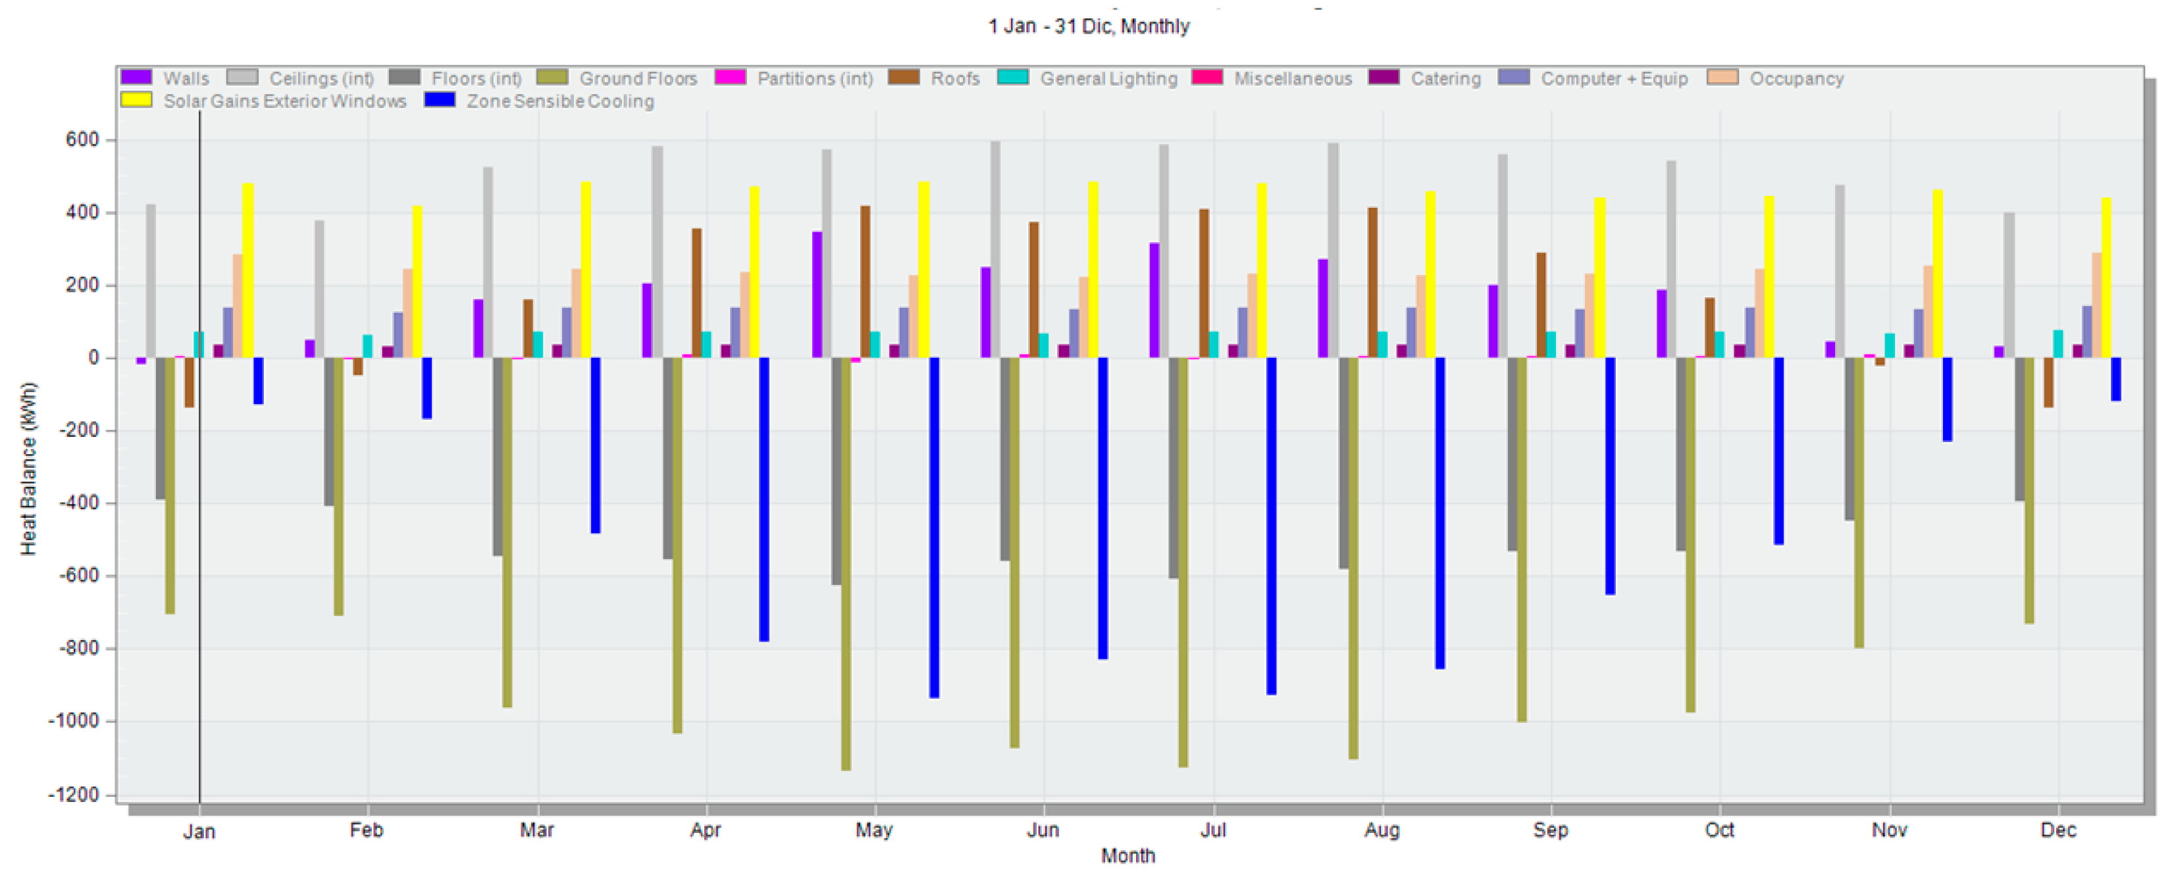Click the May label on the month axis
The width and height of the screenshot is (2176, 881).
[873, 830]
